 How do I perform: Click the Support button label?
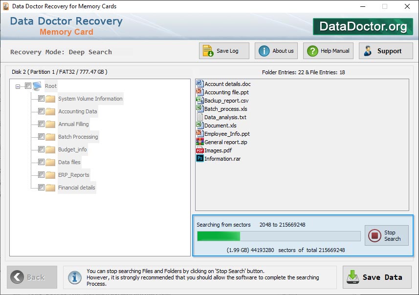click(x=389, y=51)
